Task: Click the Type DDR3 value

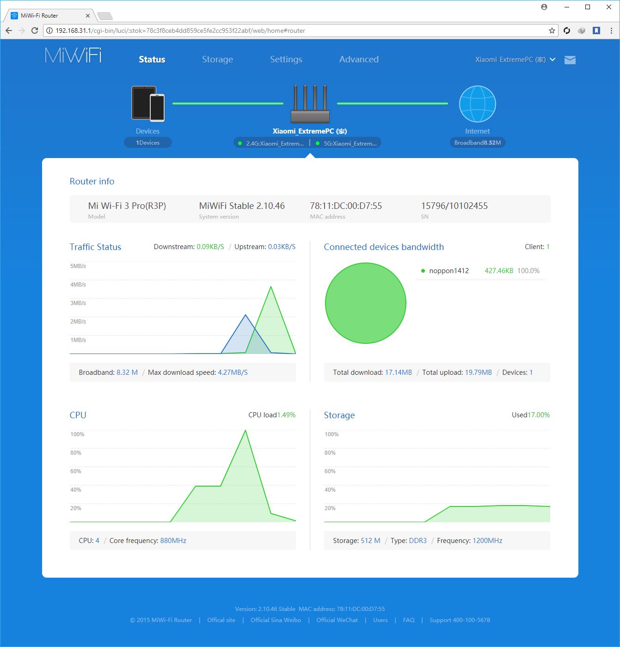Action: [418, 541]
